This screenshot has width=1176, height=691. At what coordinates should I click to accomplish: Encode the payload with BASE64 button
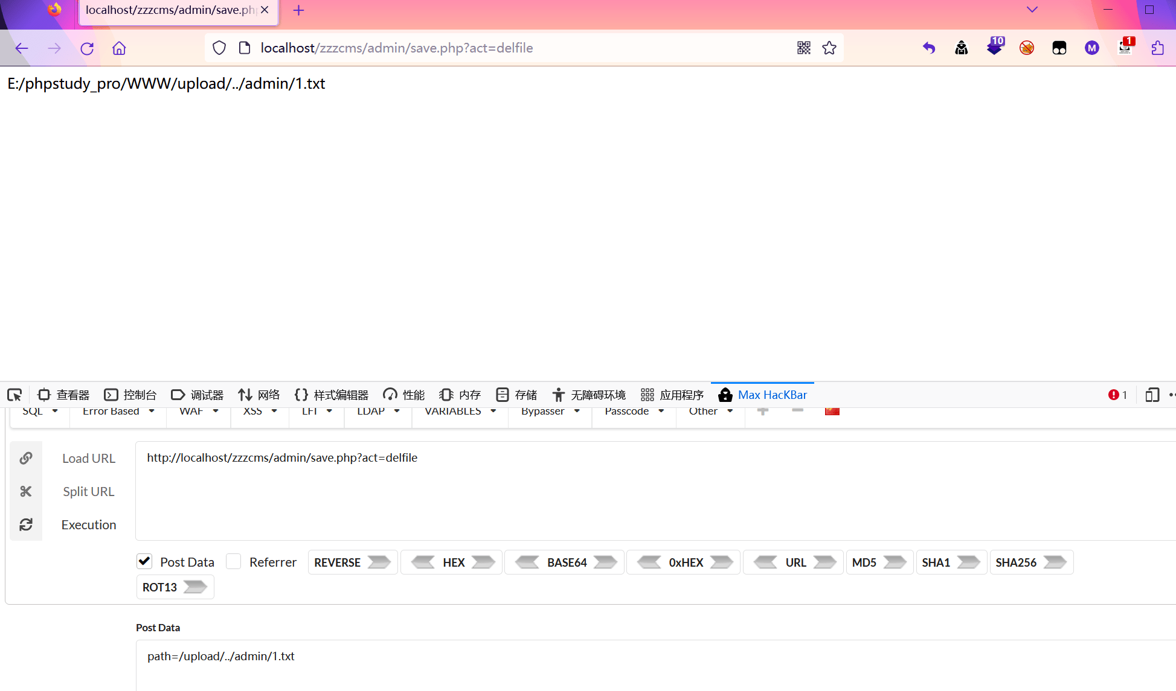pyautogui.click(x=564, y=562)
